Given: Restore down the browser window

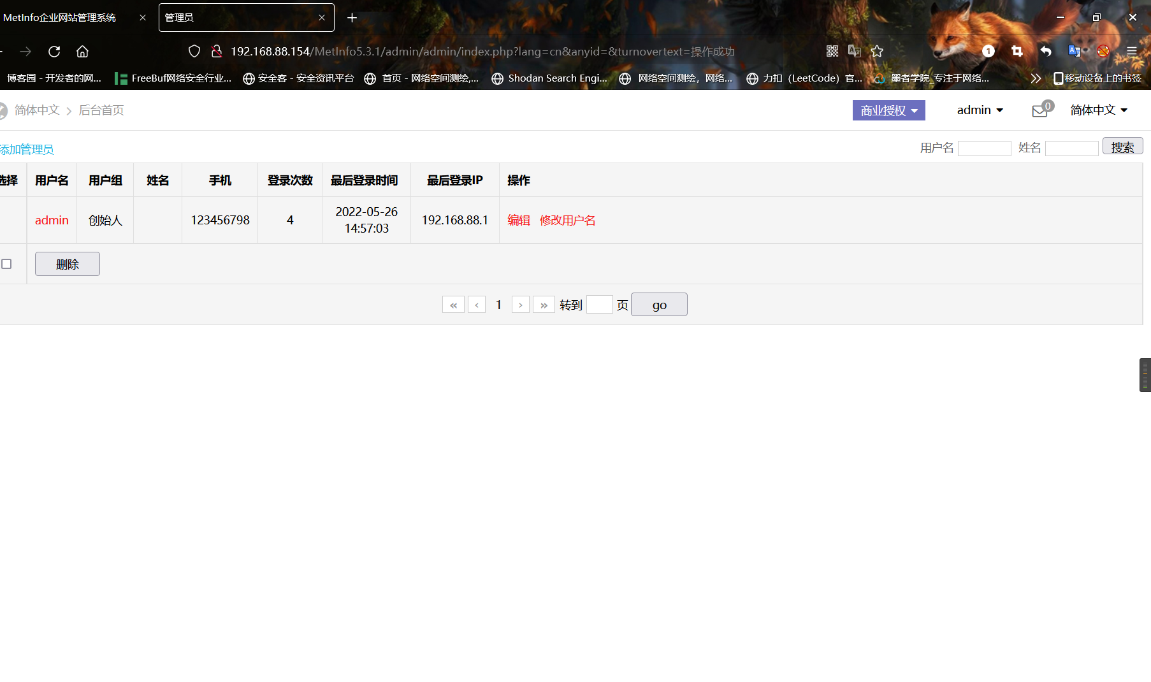Looking at the screenshot, I should pos(1096,17).
